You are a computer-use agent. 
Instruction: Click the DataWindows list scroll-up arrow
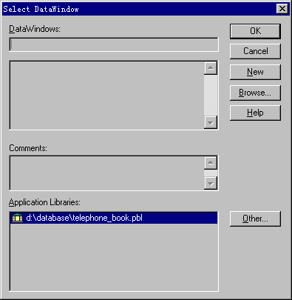point(211,68)
